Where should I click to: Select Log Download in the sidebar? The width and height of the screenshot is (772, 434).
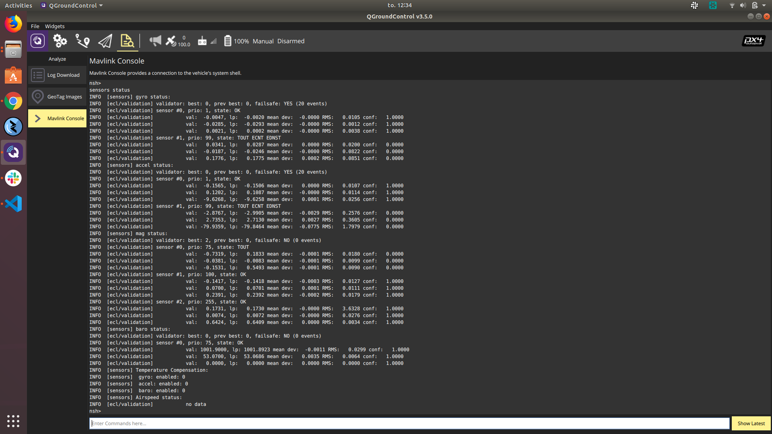click(x=57, y=75)
